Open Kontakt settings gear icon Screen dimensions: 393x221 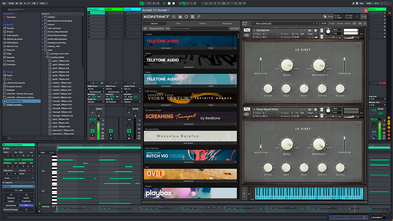tap(186, 17)
